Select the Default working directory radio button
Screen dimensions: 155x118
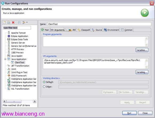coord(44,82)
